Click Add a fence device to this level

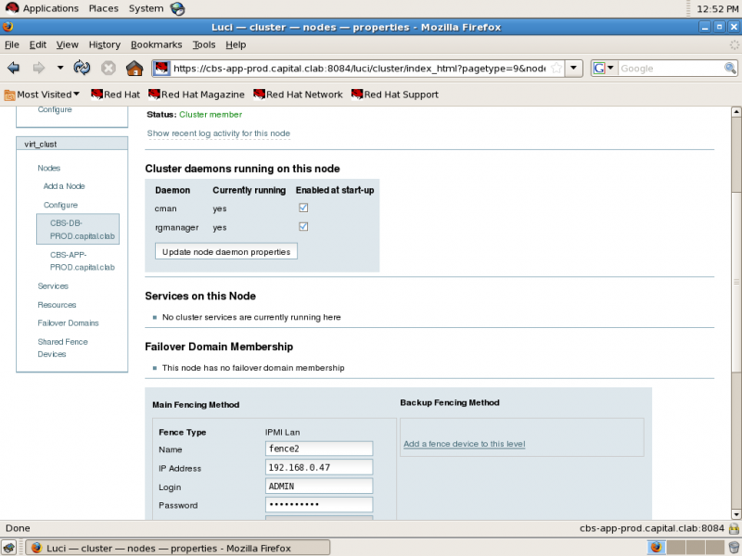tap(465, 444)
